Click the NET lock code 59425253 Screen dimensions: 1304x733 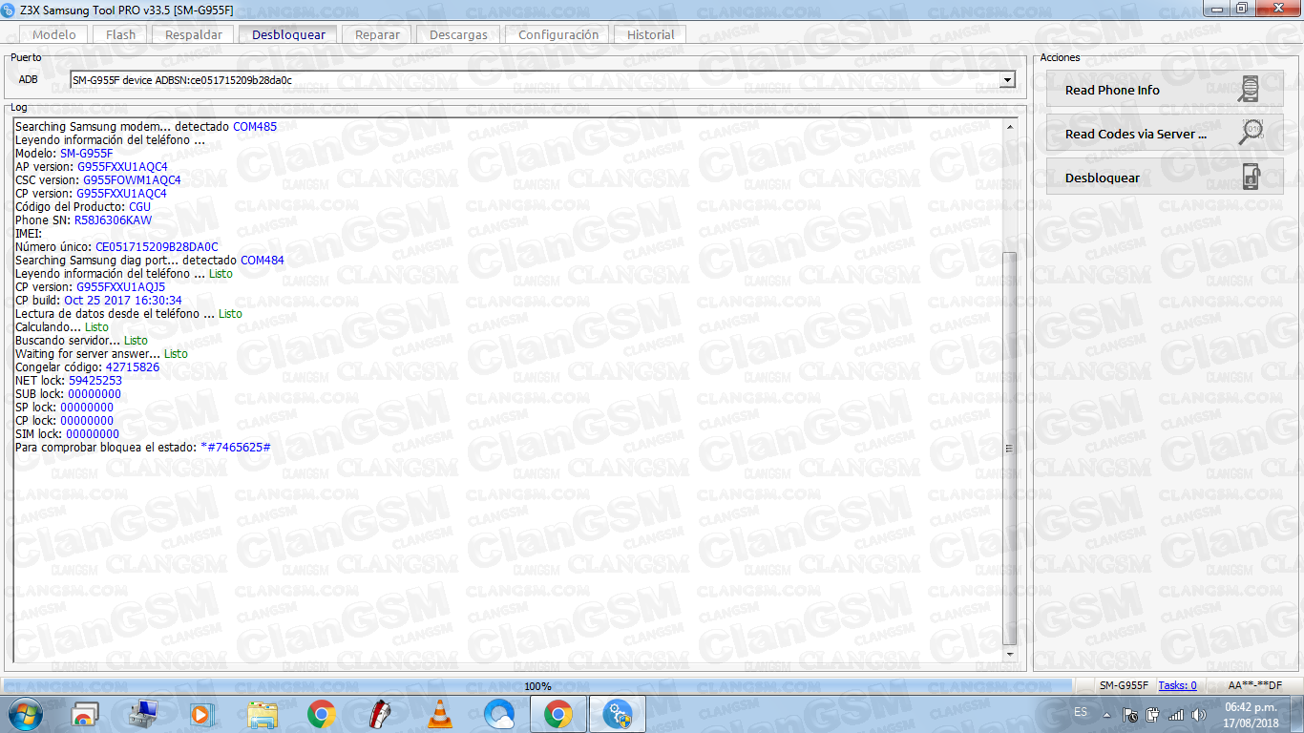[x=95, y=380]
